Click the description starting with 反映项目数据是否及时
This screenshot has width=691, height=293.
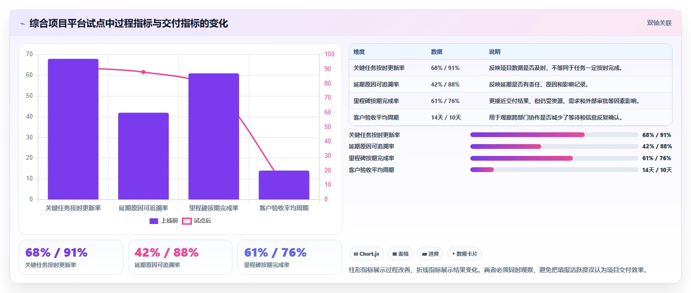click(556, 68)
